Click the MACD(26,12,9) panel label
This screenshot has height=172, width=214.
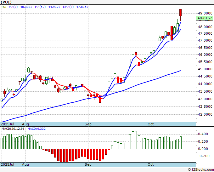(x=13, y=129)
